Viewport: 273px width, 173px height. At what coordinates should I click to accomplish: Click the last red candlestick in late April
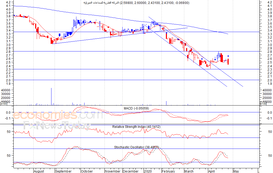[x=228, y=62]
